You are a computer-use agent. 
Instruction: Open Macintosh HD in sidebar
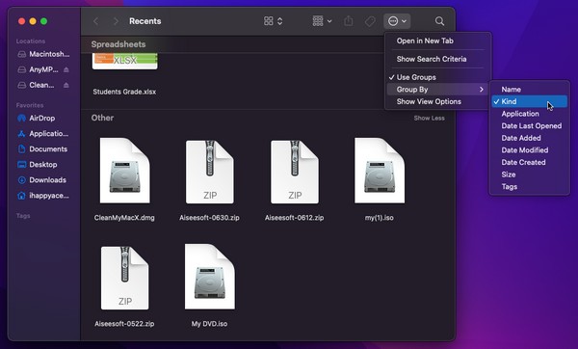coord(43,54)
